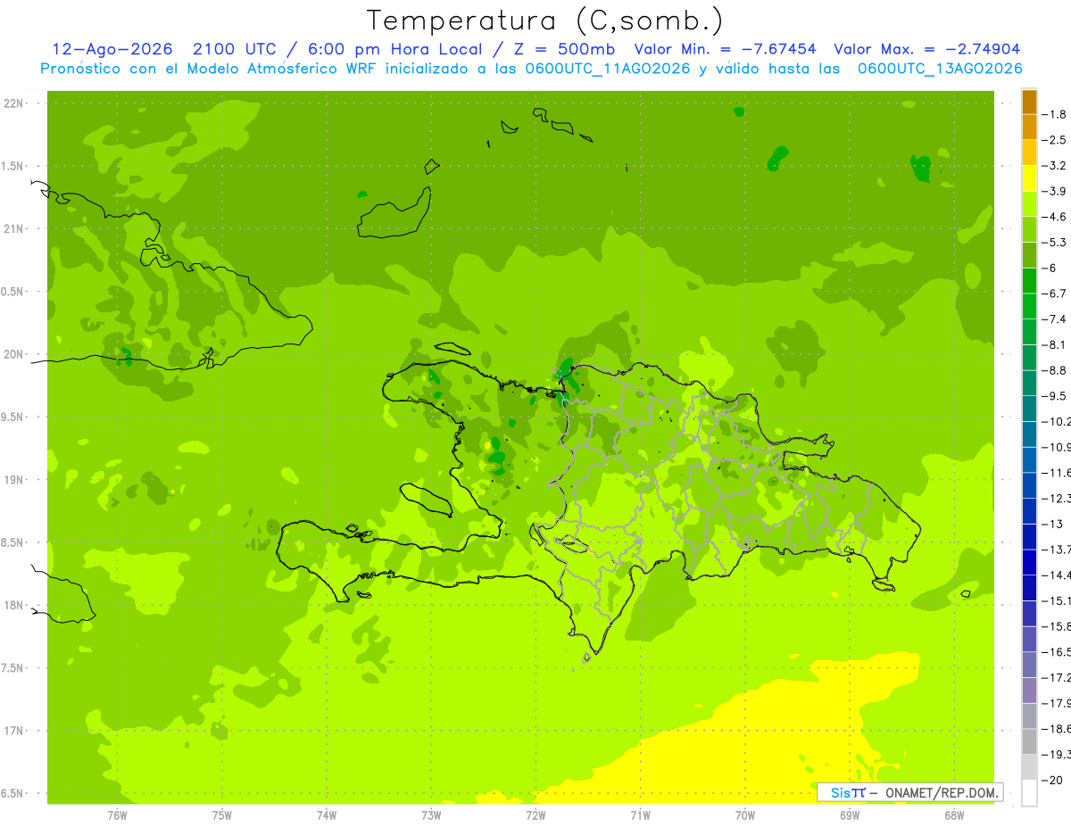Screen dimensions: 1071x827
Task: Pick the green swatch between -6 and -6.7
Action: 1029,281
